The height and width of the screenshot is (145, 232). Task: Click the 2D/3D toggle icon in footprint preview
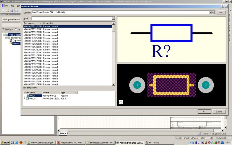click(x=121, y=102)
